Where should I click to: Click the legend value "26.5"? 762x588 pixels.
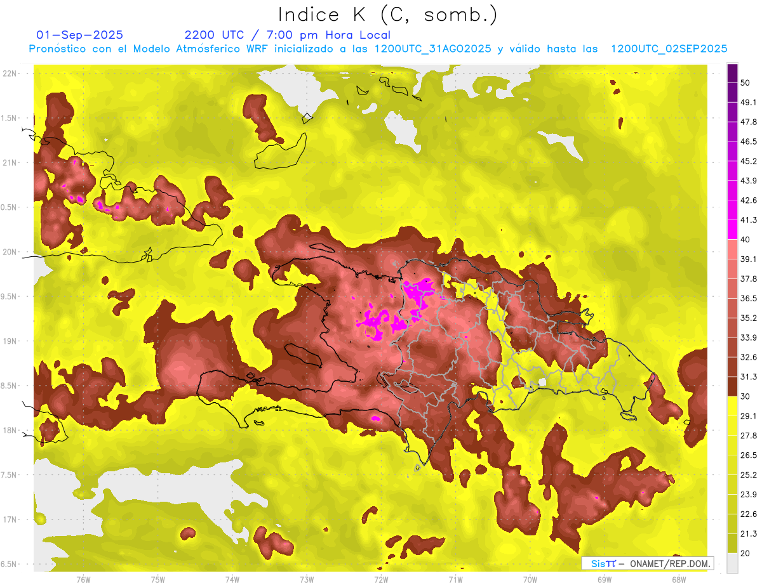[748, 455]
